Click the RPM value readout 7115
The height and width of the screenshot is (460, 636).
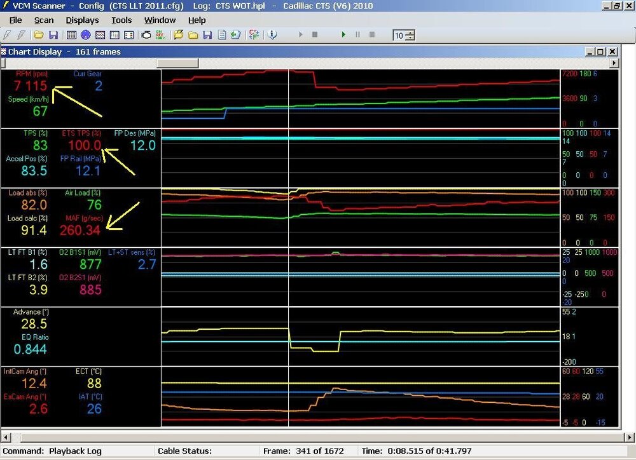coord(31,86)
